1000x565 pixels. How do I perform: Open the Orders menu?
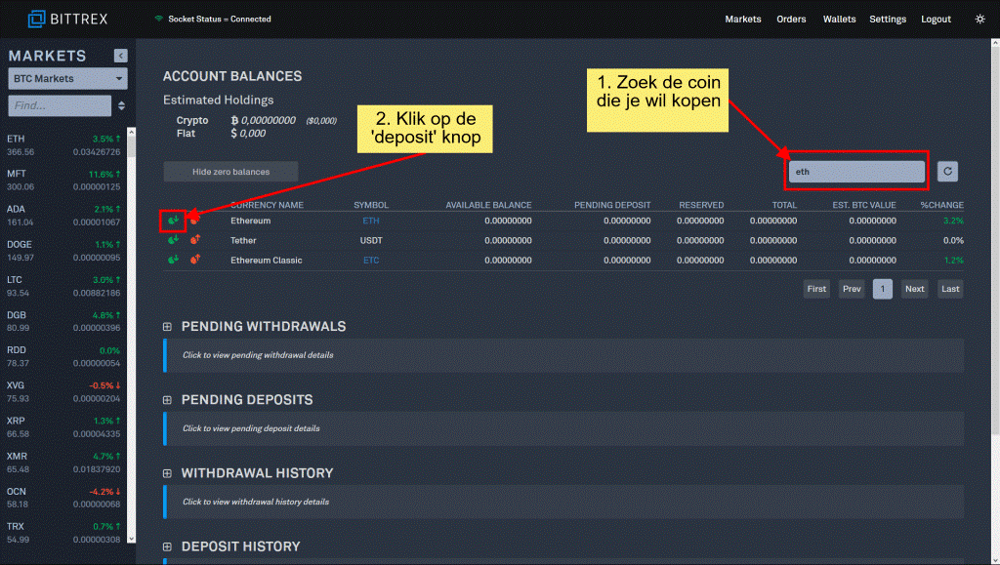(791, 20)
